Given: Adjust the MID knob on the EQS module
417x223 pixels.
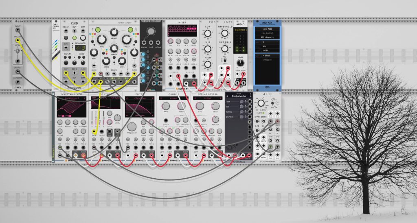Looking at the screenshot, I should click(x=208, y=49).
